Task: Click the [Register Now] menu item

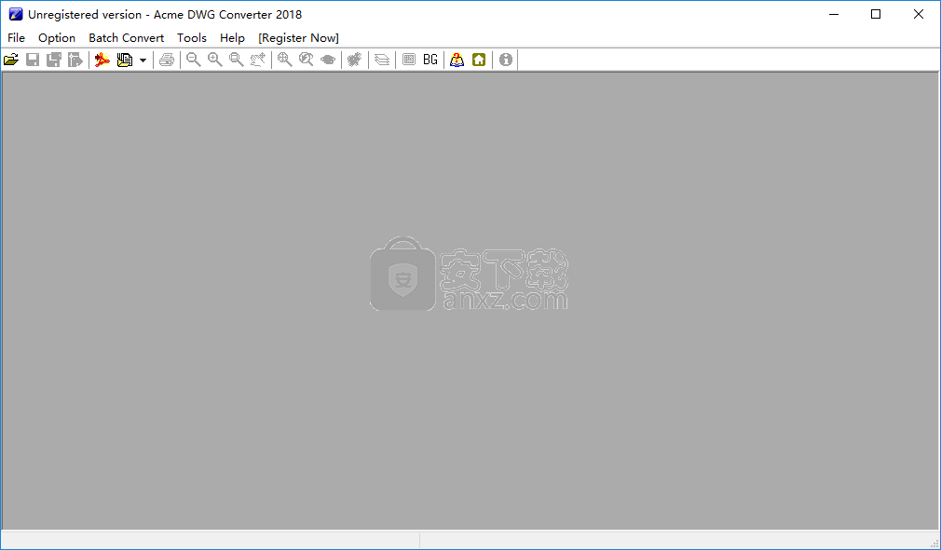Action: (299, 38)
